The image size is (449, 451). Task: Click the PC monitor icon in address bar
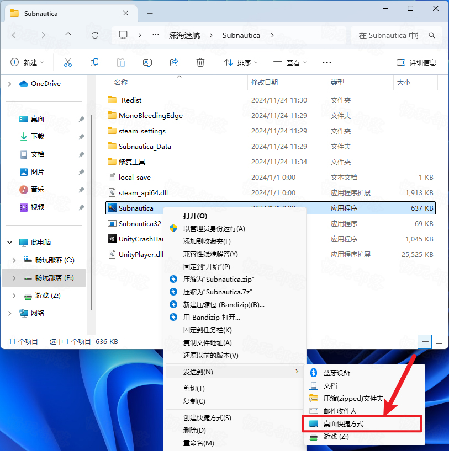pyautogui.click(x=123, y=35)
